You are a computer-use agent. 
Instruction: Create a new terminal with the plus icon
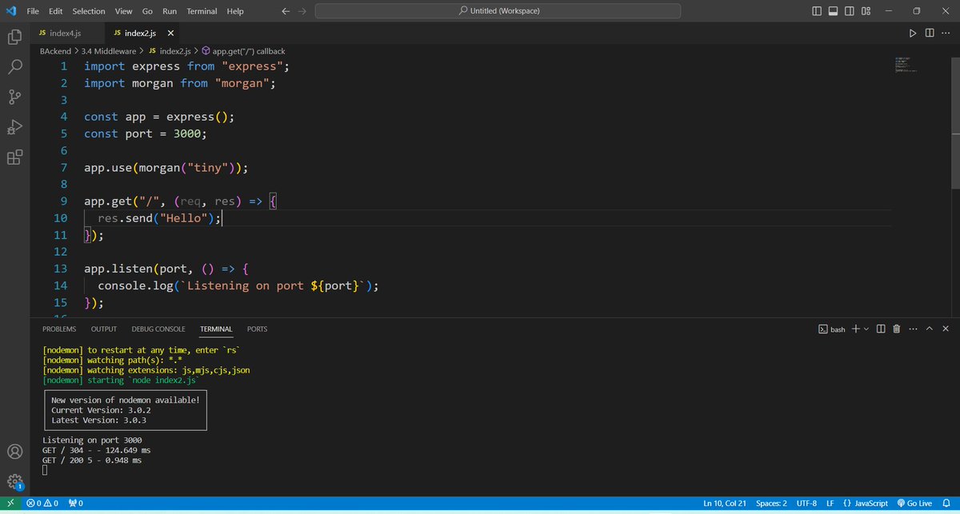855,329
